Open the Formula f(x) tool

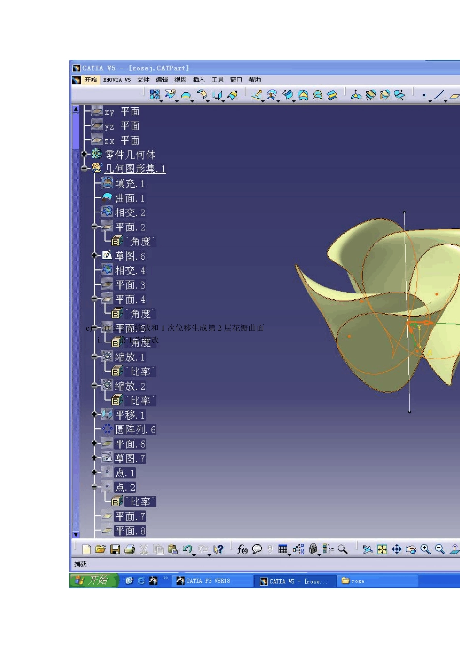(x=242, y=549)
